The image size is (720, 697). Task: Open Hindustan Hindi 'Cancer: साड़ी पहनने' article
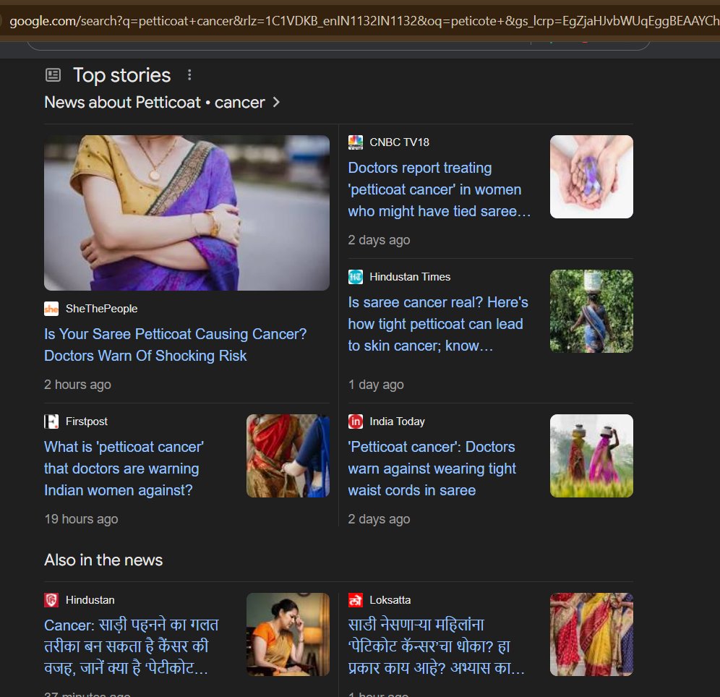click(x=132, y=646)
